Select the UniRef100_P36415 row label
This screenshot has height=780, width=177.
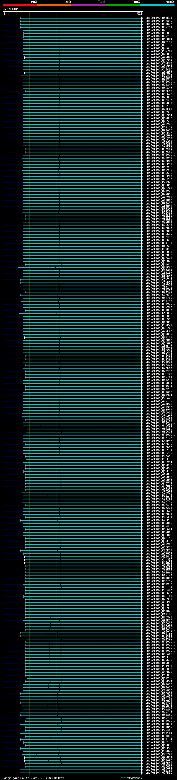point(159,590)
